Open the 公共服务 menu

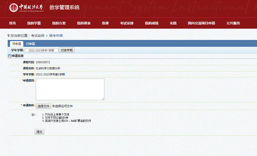click(x=233, y=23)
